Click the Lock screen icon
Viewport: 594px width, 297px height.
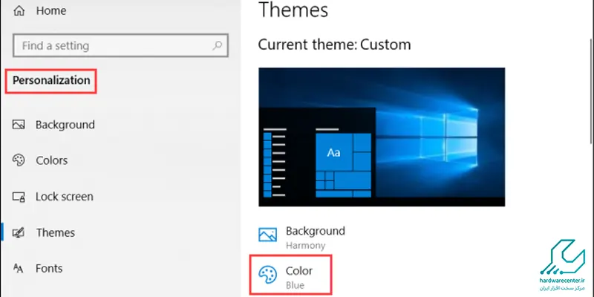19,197
